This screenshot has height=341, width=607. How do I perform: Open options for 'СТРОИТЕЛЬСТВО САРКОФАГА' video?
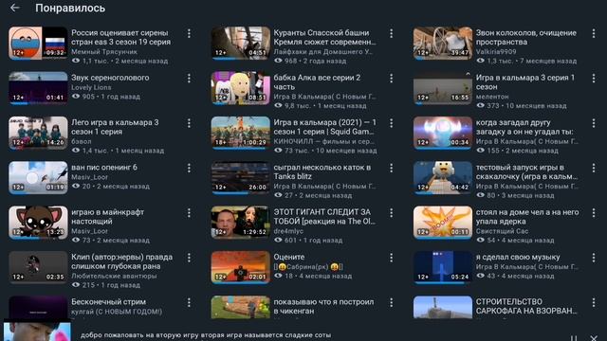click(x=594, y=303)
